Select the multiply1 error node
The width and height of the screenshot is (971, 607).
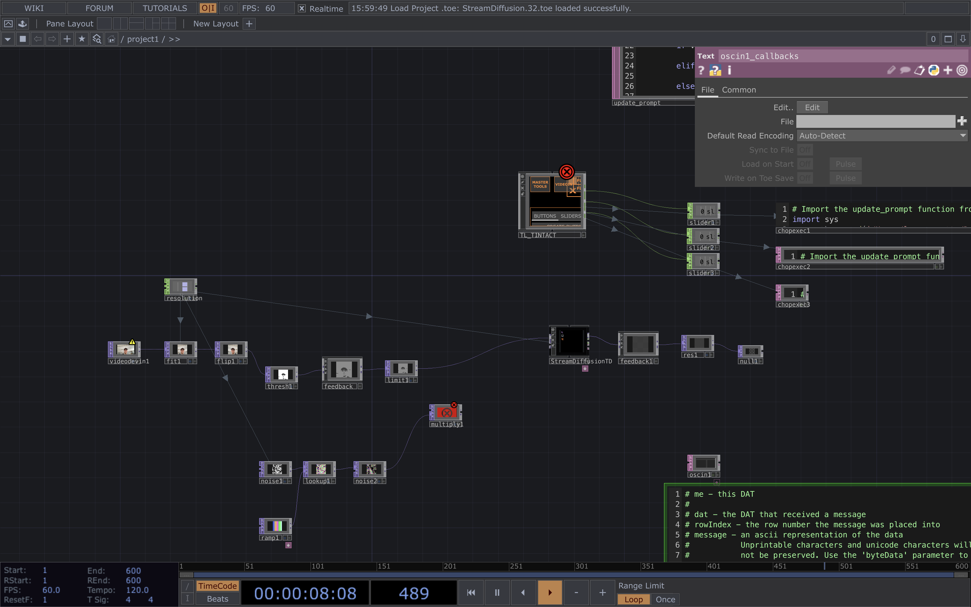[x=446, y=412]
